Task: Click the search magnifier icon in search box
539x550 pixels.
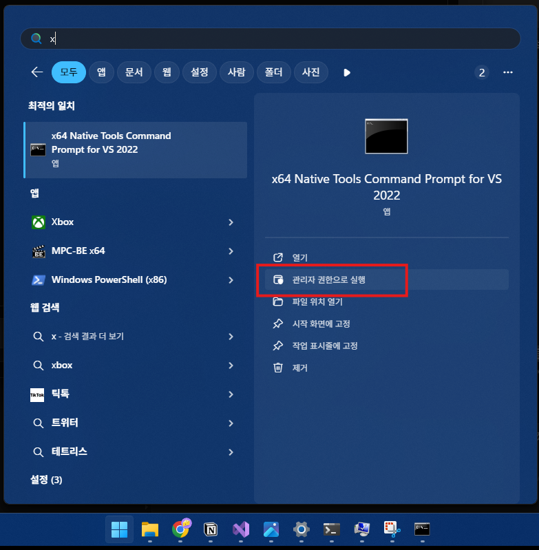Action: pyautogui.click(x=36, y=39)
